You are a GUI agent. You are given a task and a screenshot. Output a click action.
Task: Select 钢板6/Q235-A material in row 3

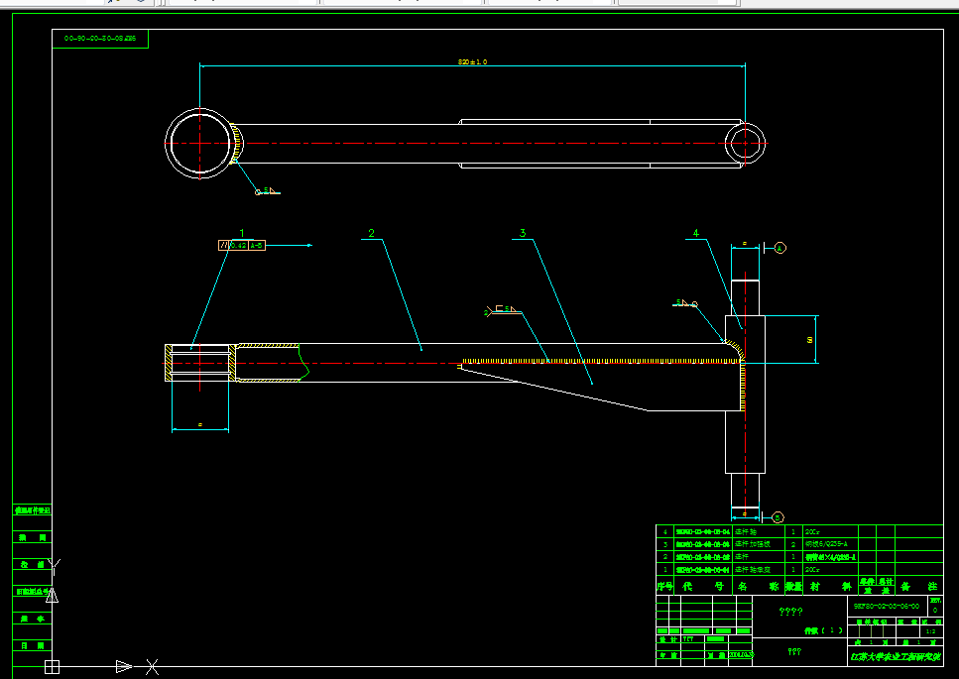tap(826, 544)
